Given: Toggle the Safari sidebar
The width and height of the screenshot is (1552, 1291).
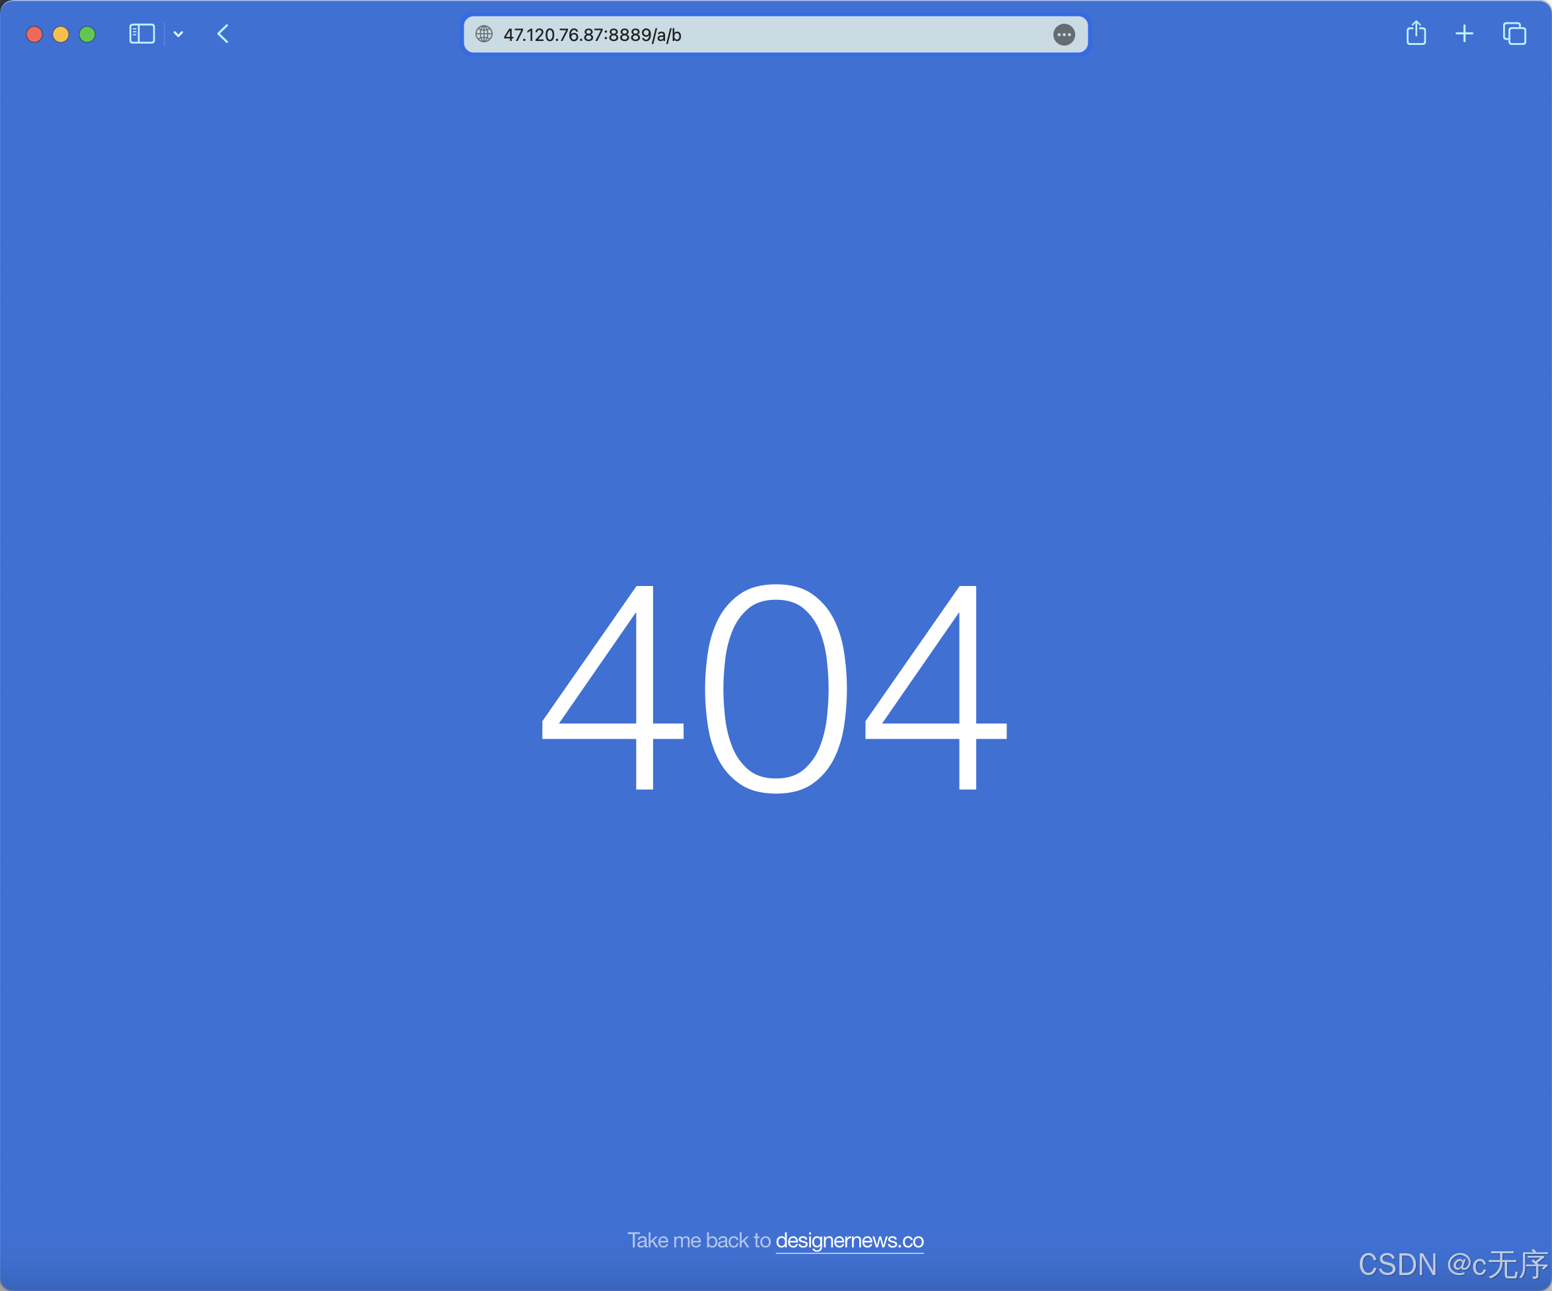Looking at the screenshot, I should (x=142, y=34).
